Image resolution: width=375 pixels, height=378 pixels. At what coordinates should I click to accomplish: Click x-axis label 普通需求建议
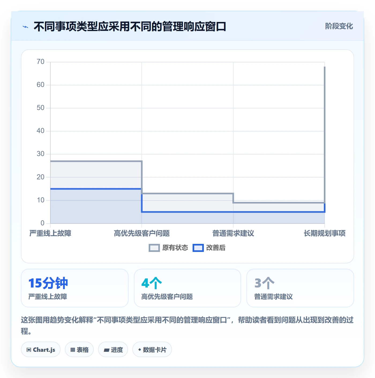[x=233, y=233]
